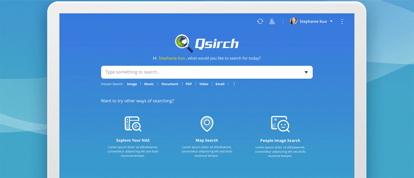The image size is (414, 178).
Task: Click the refresh sync icon in header
Action: [260, 21]
